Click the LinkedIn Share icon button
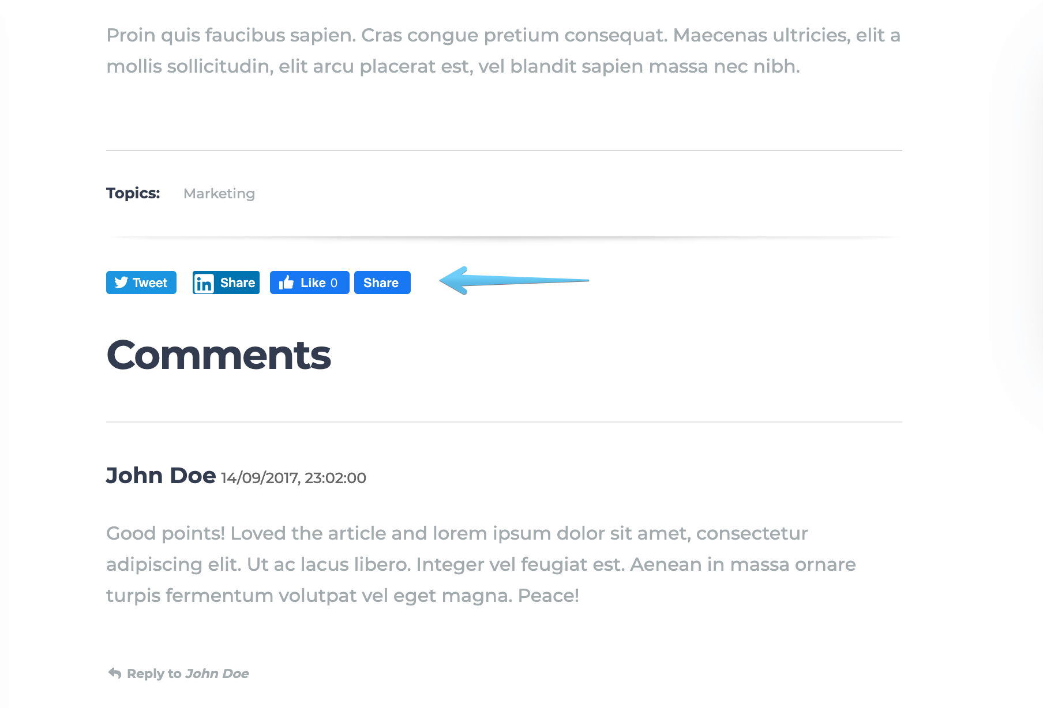This screenshot has height=708, width=1043. coord(226,283)
